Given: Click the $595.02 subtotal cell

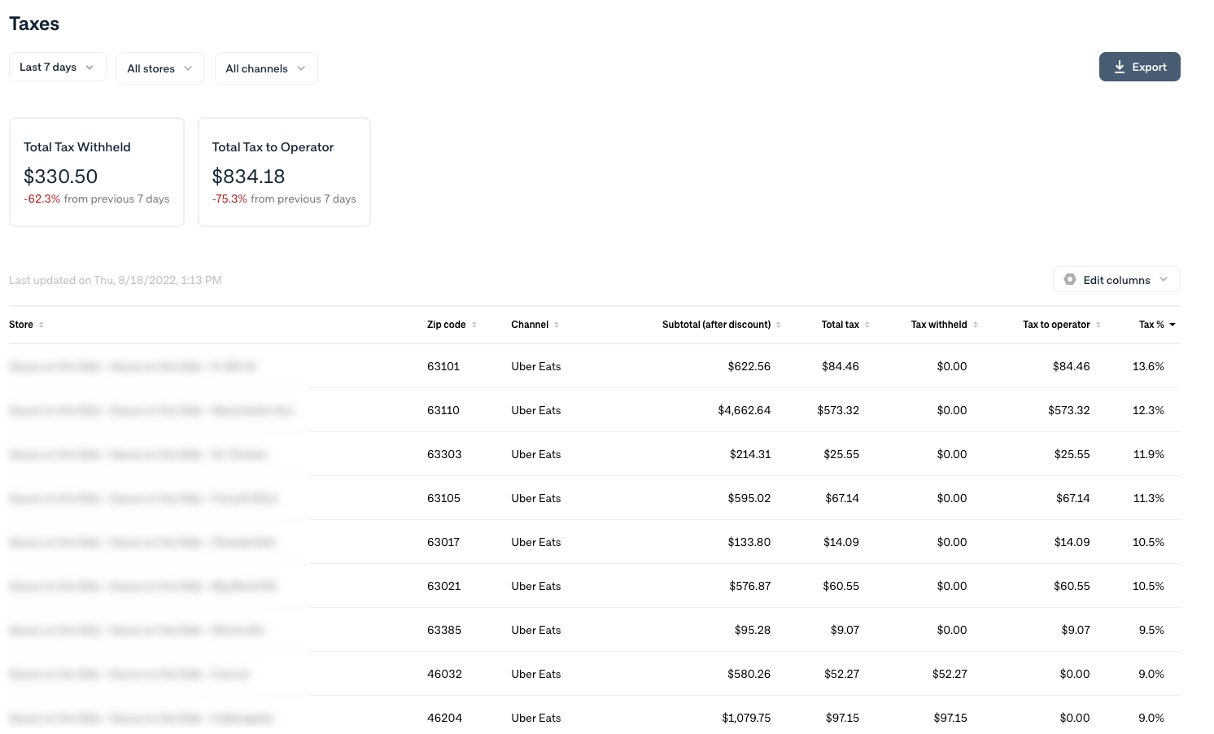Looking at the screenshot, I should tap(749, 498).
